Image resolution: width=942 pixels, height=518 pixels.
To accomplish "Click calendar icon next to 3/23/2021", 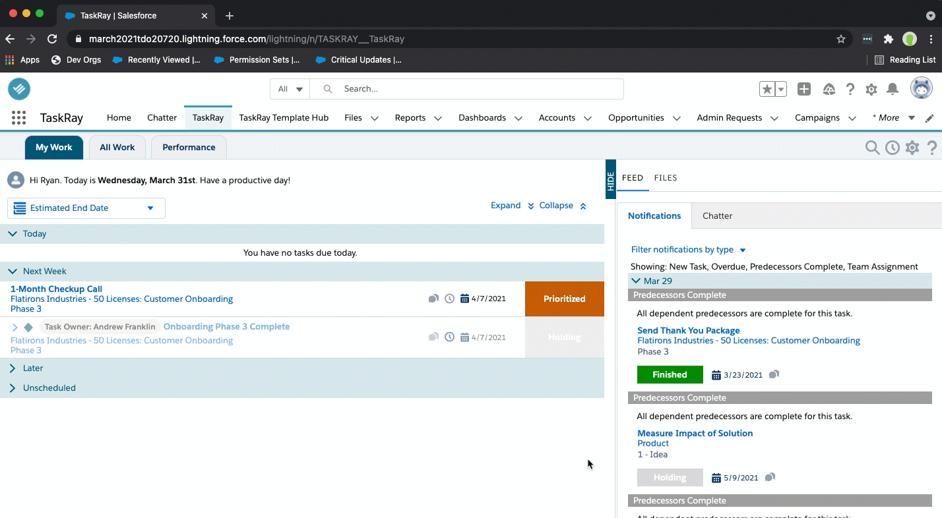I will pyautogui.click(x=716, y=375).
